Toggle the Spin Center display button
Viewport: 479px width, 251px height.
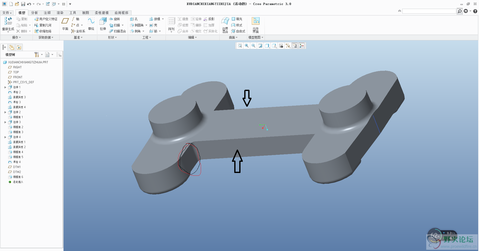(302, 46)
